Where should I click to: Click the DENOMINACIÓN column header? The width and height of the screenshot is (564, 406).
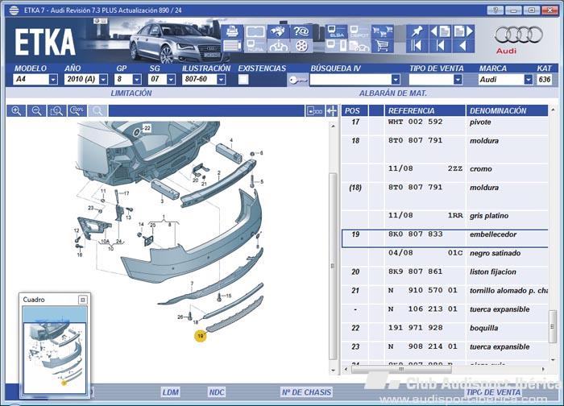tap(507, 110)
